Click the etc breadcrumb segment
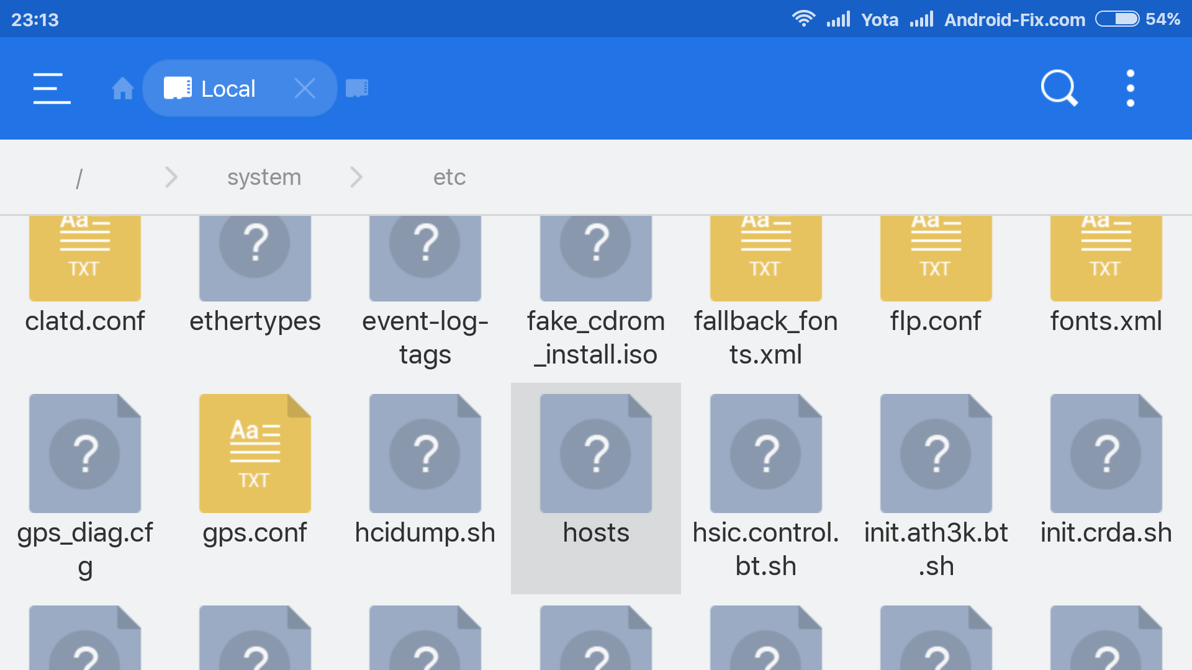Screen dimensions: 1192x670 pyautogui.click(x=449, y=177)
